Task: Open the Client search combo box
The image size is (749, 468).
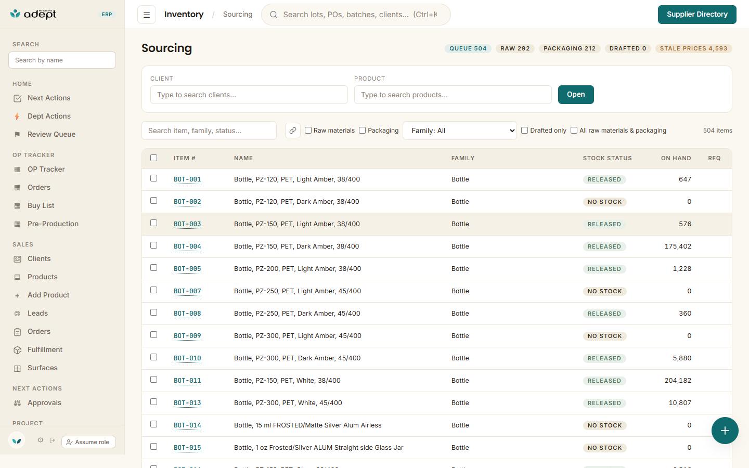Action: pyautogui.click(x=249, y=95)
